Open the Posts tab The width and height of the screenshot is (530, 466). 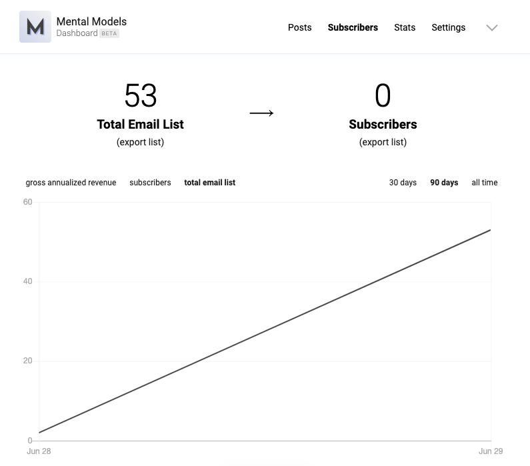click(299, 27)
